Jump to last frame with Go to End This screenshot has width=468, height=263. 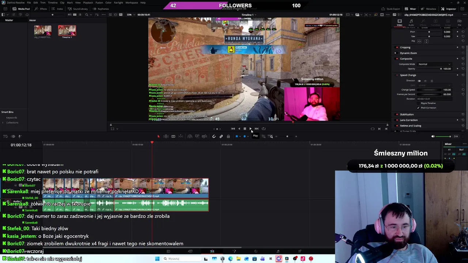(x=257, y=129)
